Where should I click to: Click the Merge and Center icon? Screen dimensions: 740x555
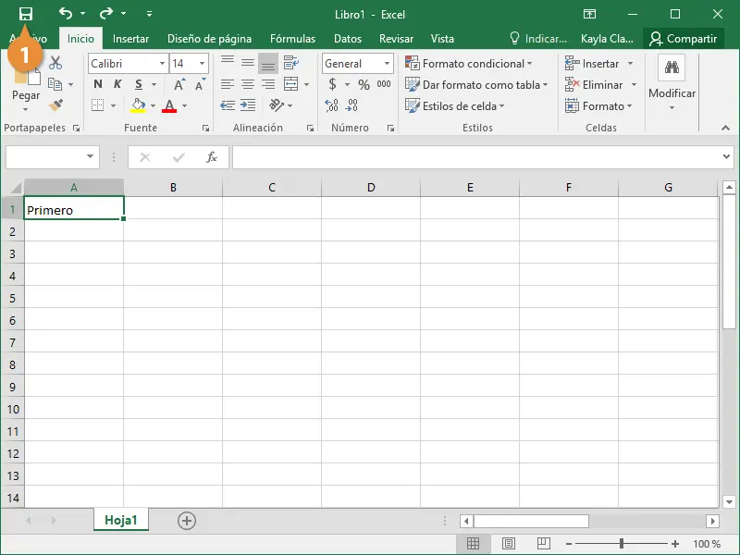(x=290, y=84)
